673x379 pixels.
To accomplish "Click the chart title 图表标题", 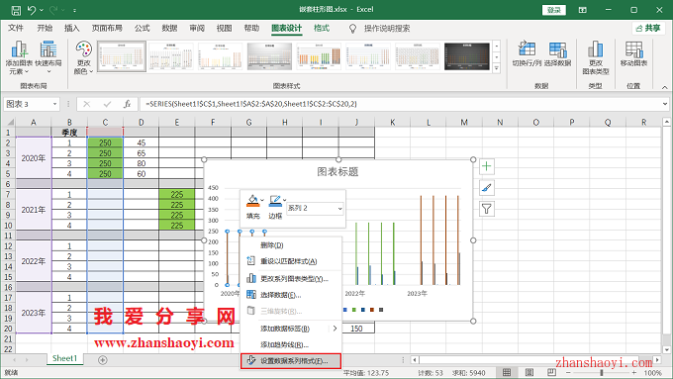I will (x=337, y=172).
